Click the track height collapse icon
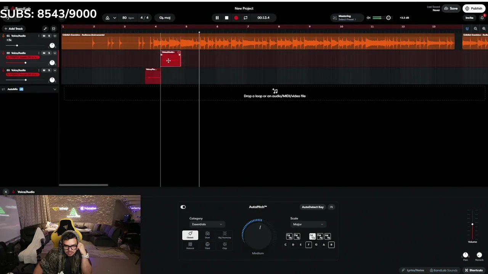This screenshot has width=488, height=274. tap(54, 29)
